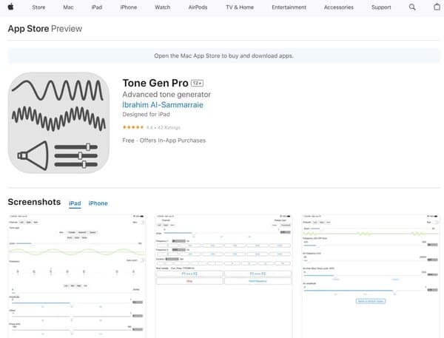Screen dimensions: 444x338
Task: Open the iPhone navigation menu
Action: [x=129, y=7]
